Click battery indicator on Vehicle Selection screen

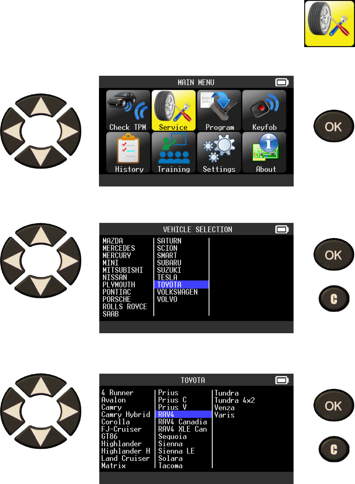tap(282, 229)
